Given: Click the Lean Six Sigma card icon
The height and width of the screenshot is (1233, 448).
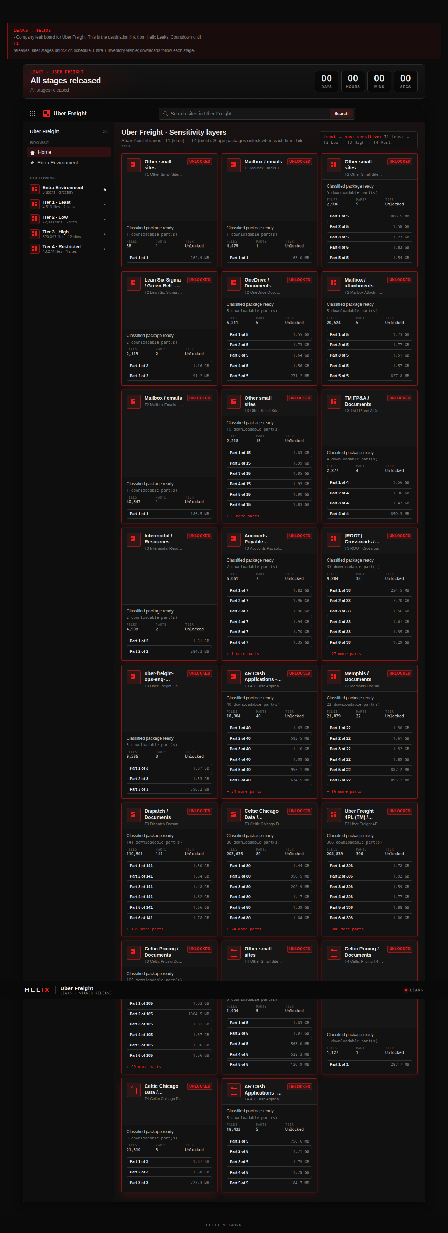Looking at the screenshot, I should (133, 283).
